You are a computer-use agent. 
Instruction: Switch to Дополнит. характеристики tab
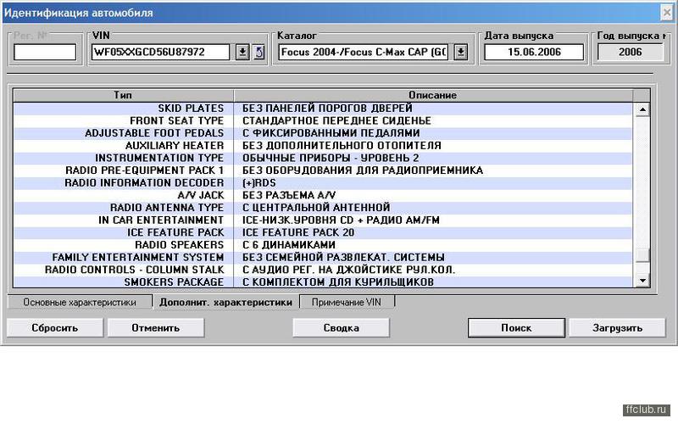[225, 303]
